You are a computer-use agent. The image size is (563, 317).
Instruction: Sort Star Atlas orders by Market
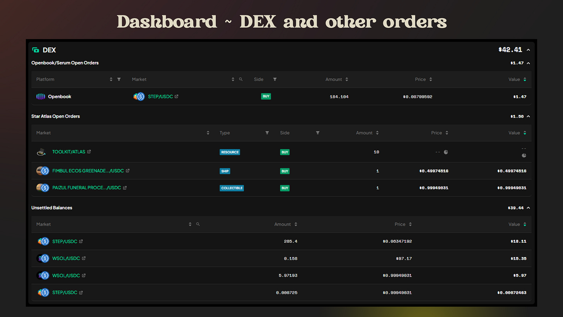click(208, 133)
